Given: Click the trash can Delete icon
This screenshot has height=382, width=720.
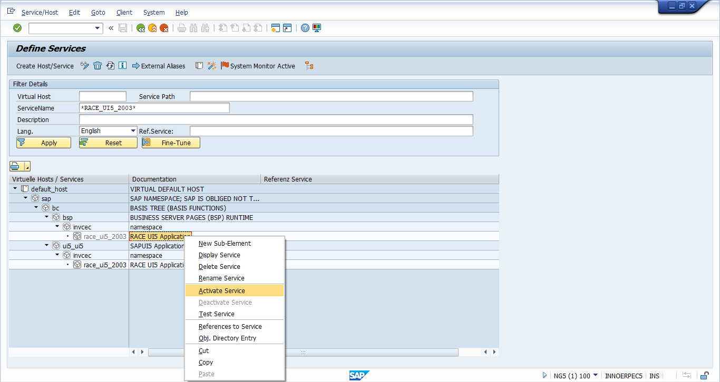Looking at the screenshot, I should 98,66.
